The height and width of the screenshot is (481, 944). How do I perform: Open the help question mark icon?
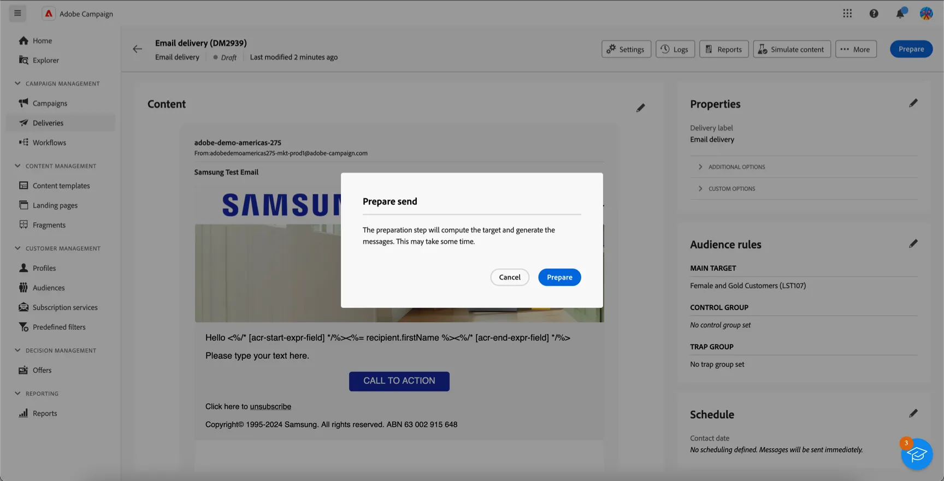874,13
